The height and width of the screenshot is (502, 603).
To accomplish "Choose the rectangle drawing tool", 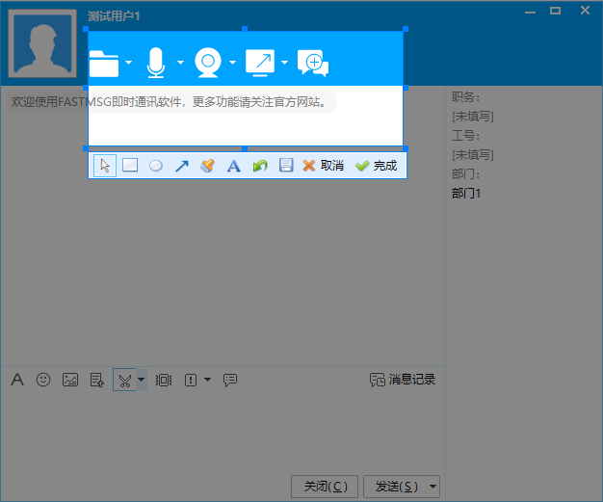I will click(130, 166).
